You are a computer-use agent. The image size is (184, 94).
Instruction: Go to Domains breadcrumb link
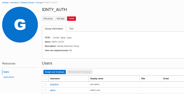15,3
